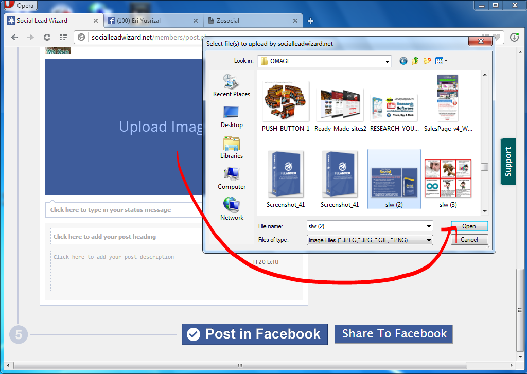The image size is (527, 374).
Task: Select the RESEARCH-YOU... image file
Action: 394,113
